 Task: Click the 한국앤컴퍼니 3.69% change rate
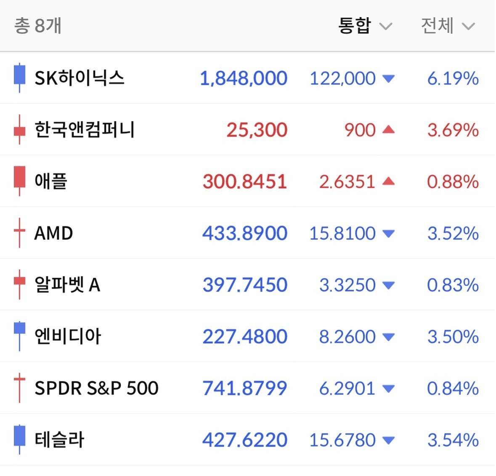(453, 130)
